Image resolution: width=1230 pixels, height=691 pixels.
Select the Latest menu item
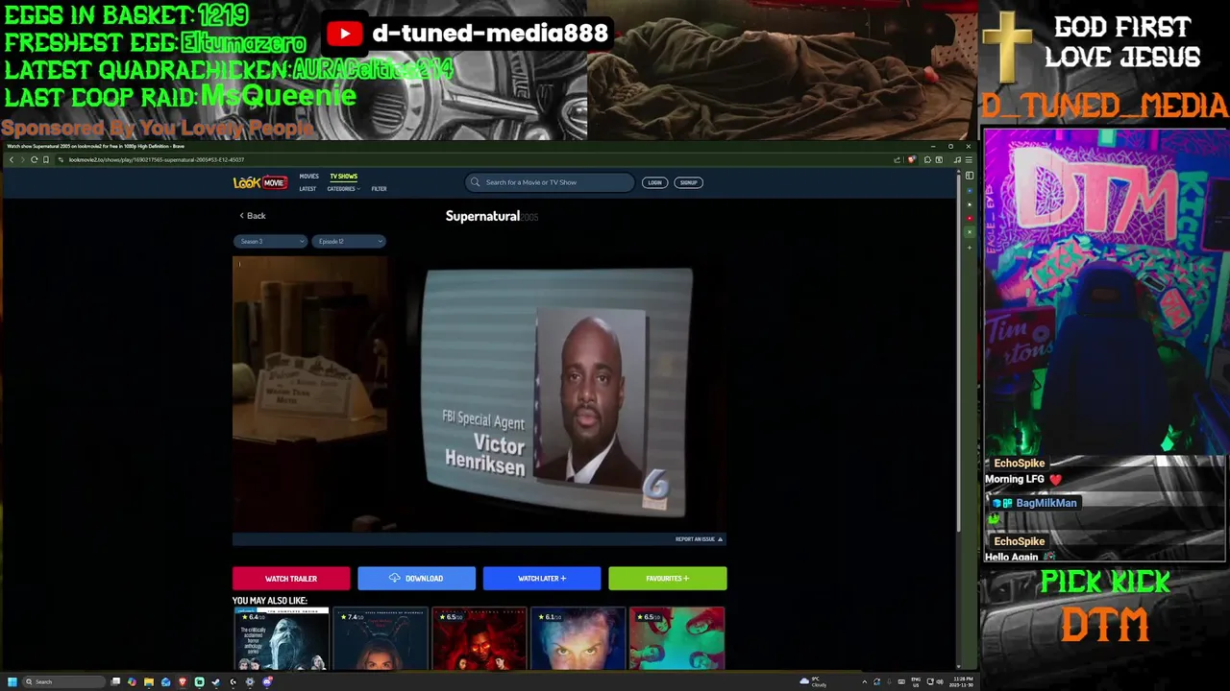(x=307, y=189)
